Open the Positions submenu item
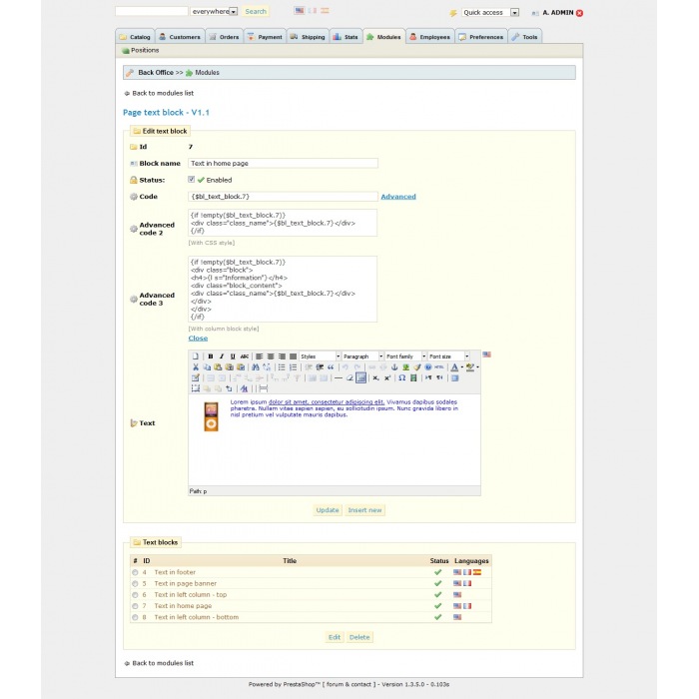 coord(141,50)
